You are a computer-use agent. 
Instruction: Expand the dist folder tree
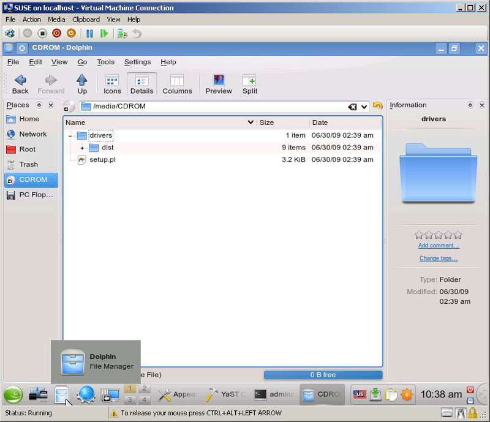pos(82,148)
